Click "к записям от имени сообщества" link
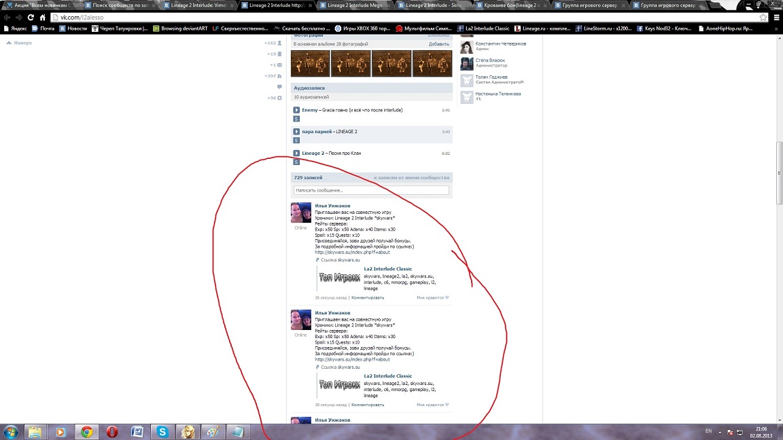Image resolution: width=783 pixels, height=440 pixels. [x=411, y=178]
